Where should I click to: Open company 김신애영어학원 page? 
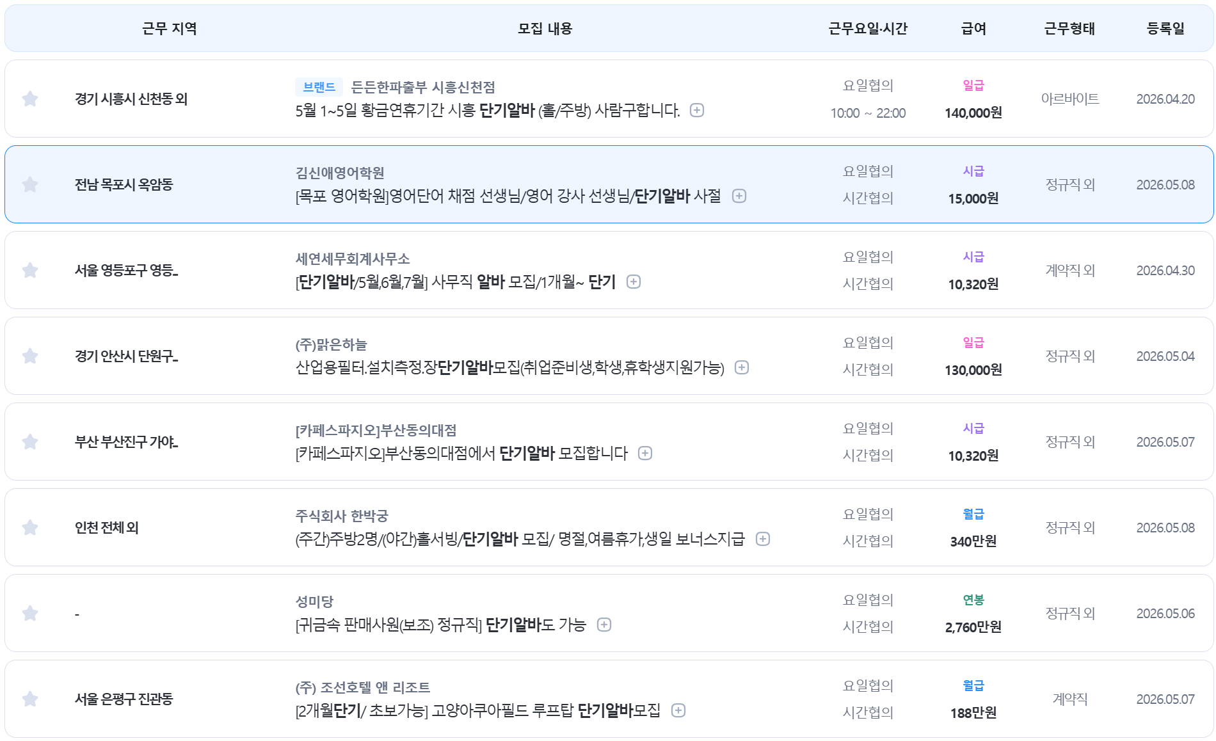340,173
